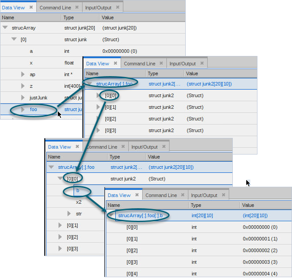Collapse the strucArray root node
This screenshot has width=292, height=279.
[5, 28]
